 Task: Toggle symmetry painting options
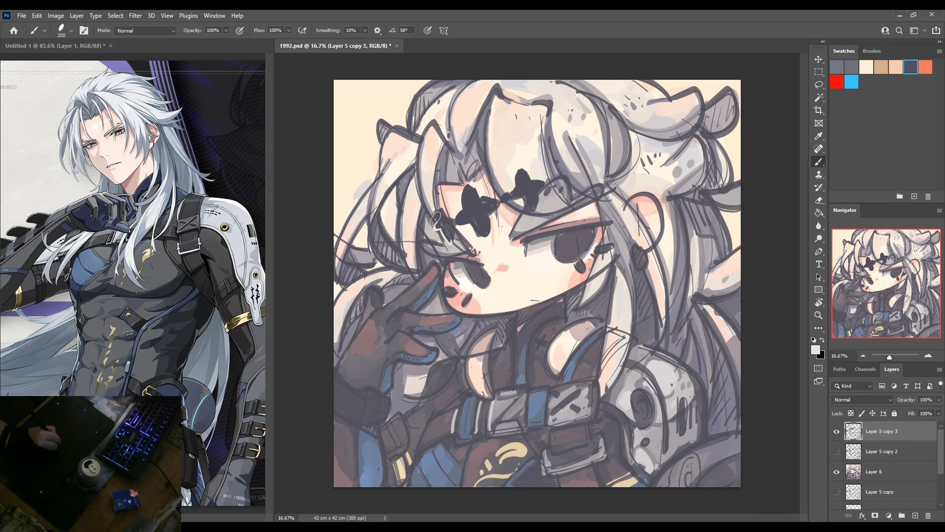point(443,31)
